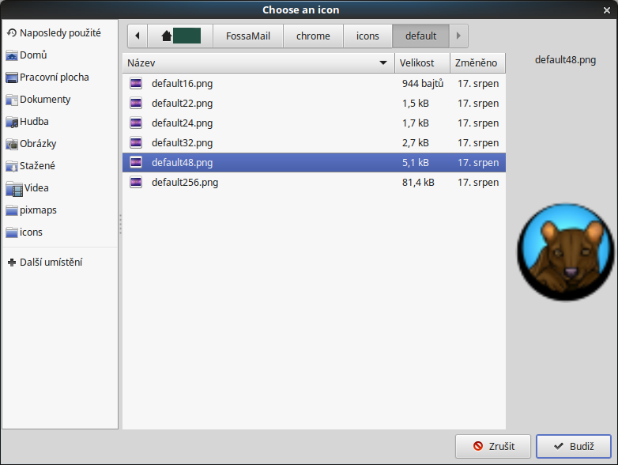The image size is (618, 465).
Task: Select the file name default24.png
Action: tap(182, 123)
